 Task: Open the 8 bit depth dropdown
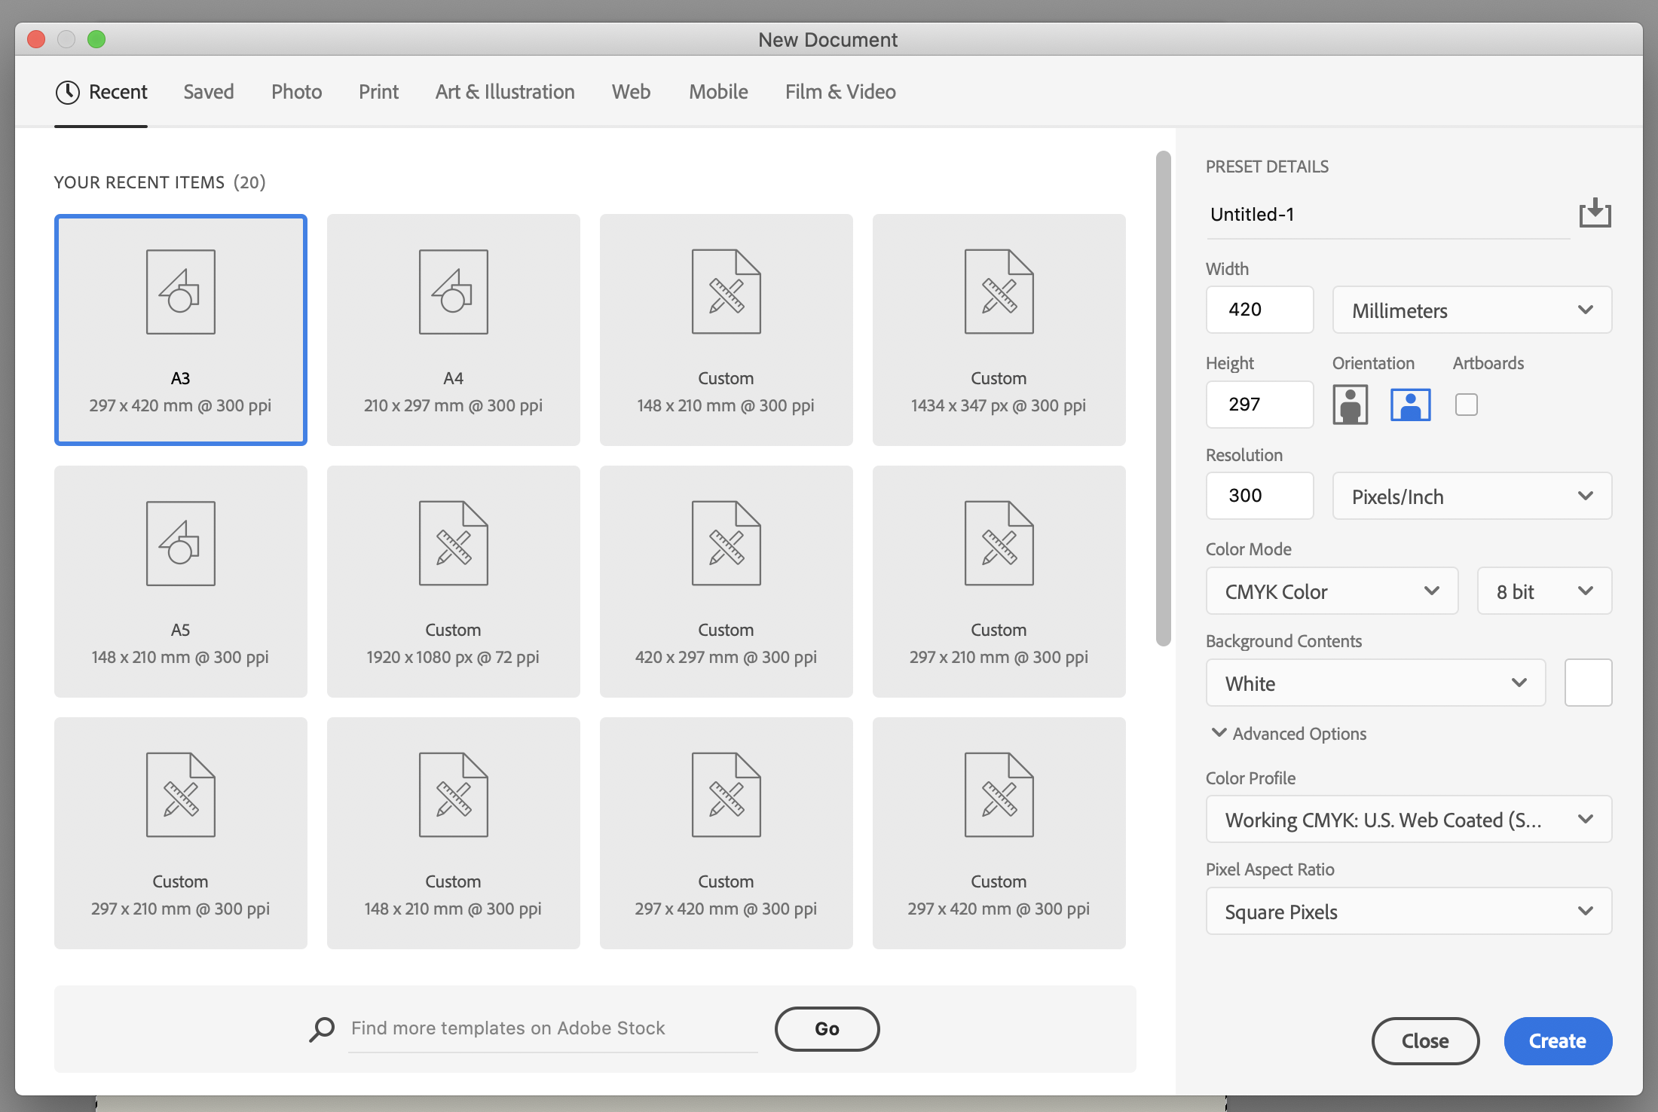tap(1543, 591)
